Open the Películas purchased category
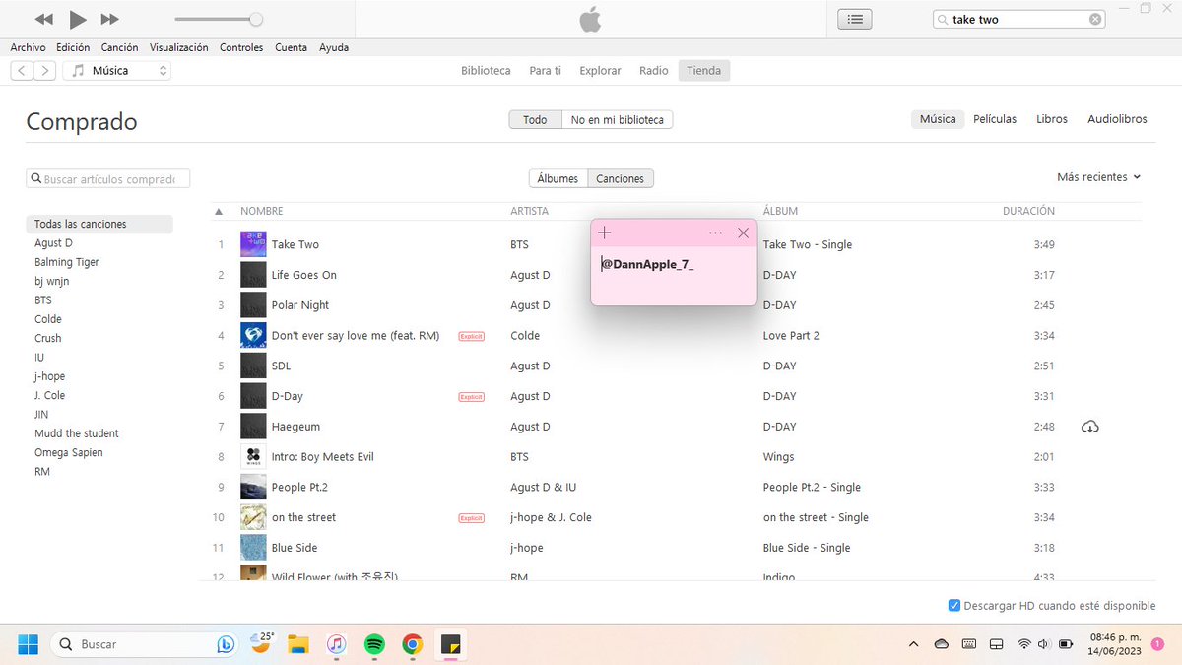Screen dimensions: 1182x665 pos(995,119)
